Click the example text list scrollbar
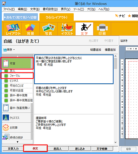Viewport: 138px width, 154px height. 116,99
